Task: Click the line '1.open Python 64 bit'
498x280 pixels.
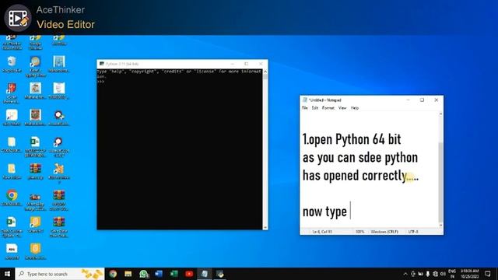Action: pyautogui.click(x=352, y=139)
